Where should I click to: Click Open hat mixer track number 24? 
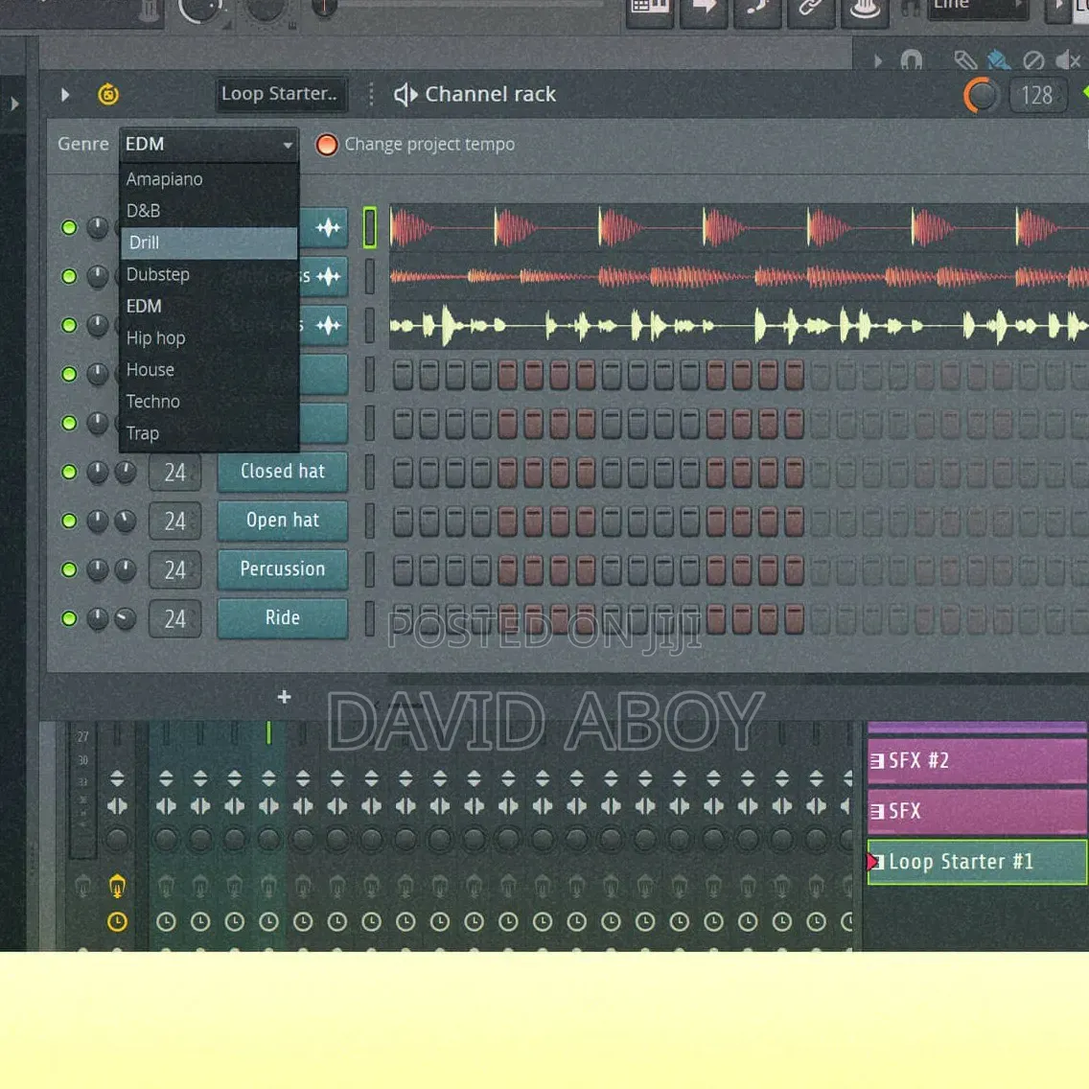(x=175, y=521)
